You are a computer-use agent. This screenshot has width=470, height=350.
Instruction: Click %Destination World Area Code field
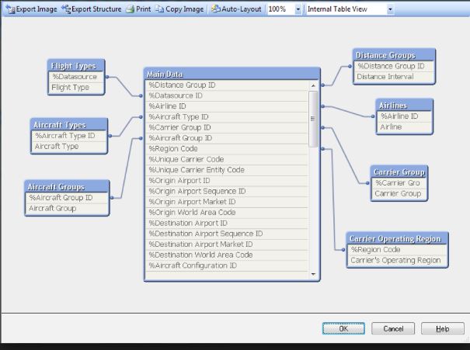(x=227, y=255)
